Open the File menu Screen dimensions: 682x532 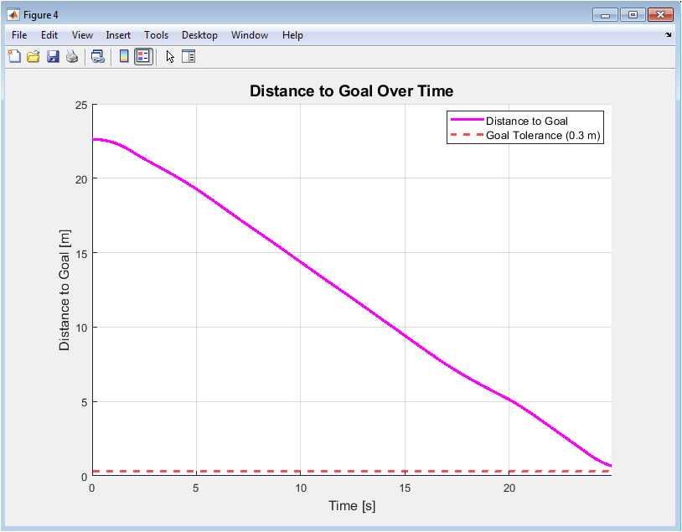pos(19,35)
